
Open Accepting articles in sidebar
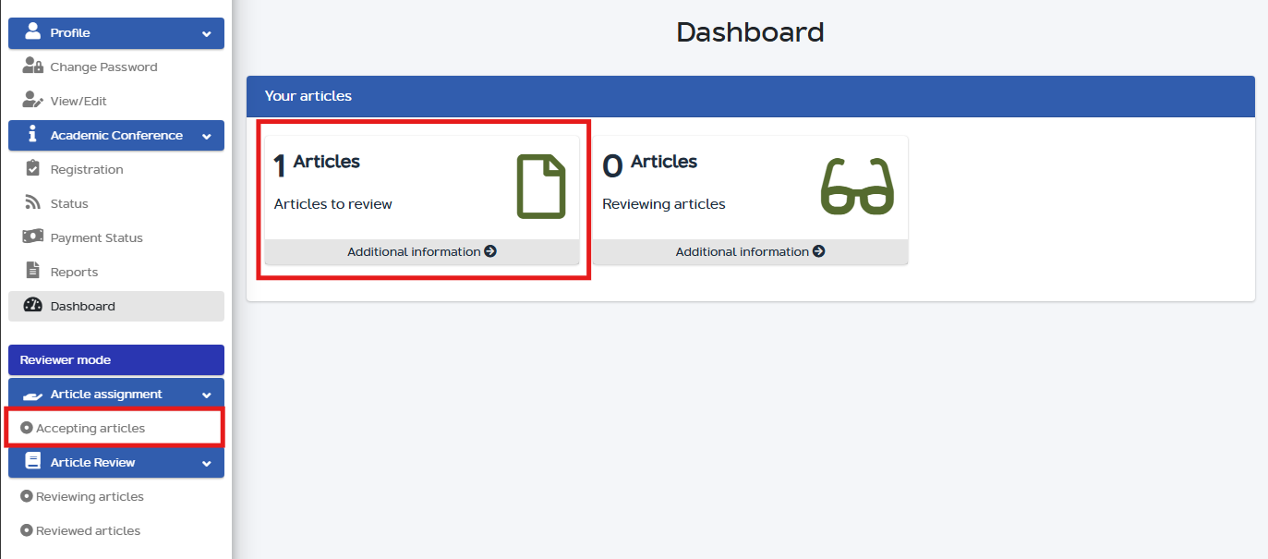tap(91, 428)
